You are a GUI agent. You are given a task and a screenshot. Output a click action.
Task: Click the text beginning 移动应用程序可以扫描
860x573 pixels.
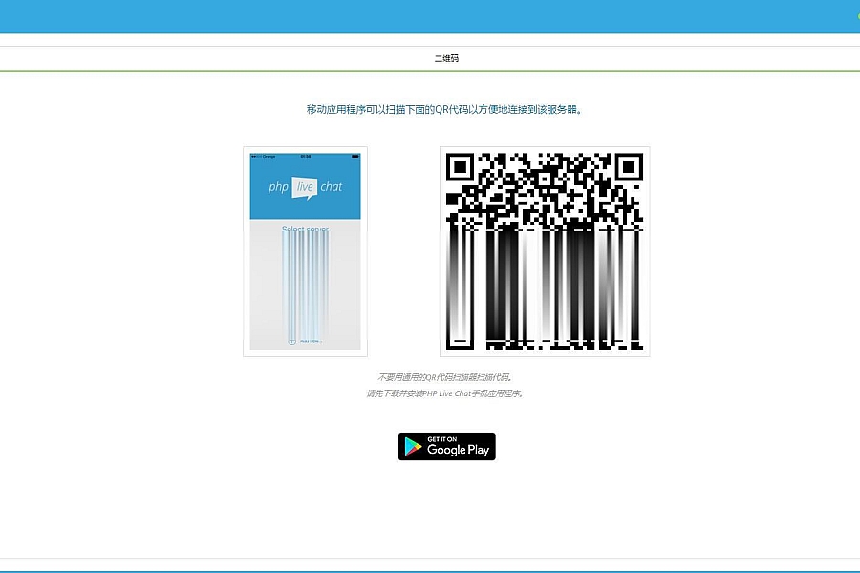pyautogui.click(x=444, y=109)
